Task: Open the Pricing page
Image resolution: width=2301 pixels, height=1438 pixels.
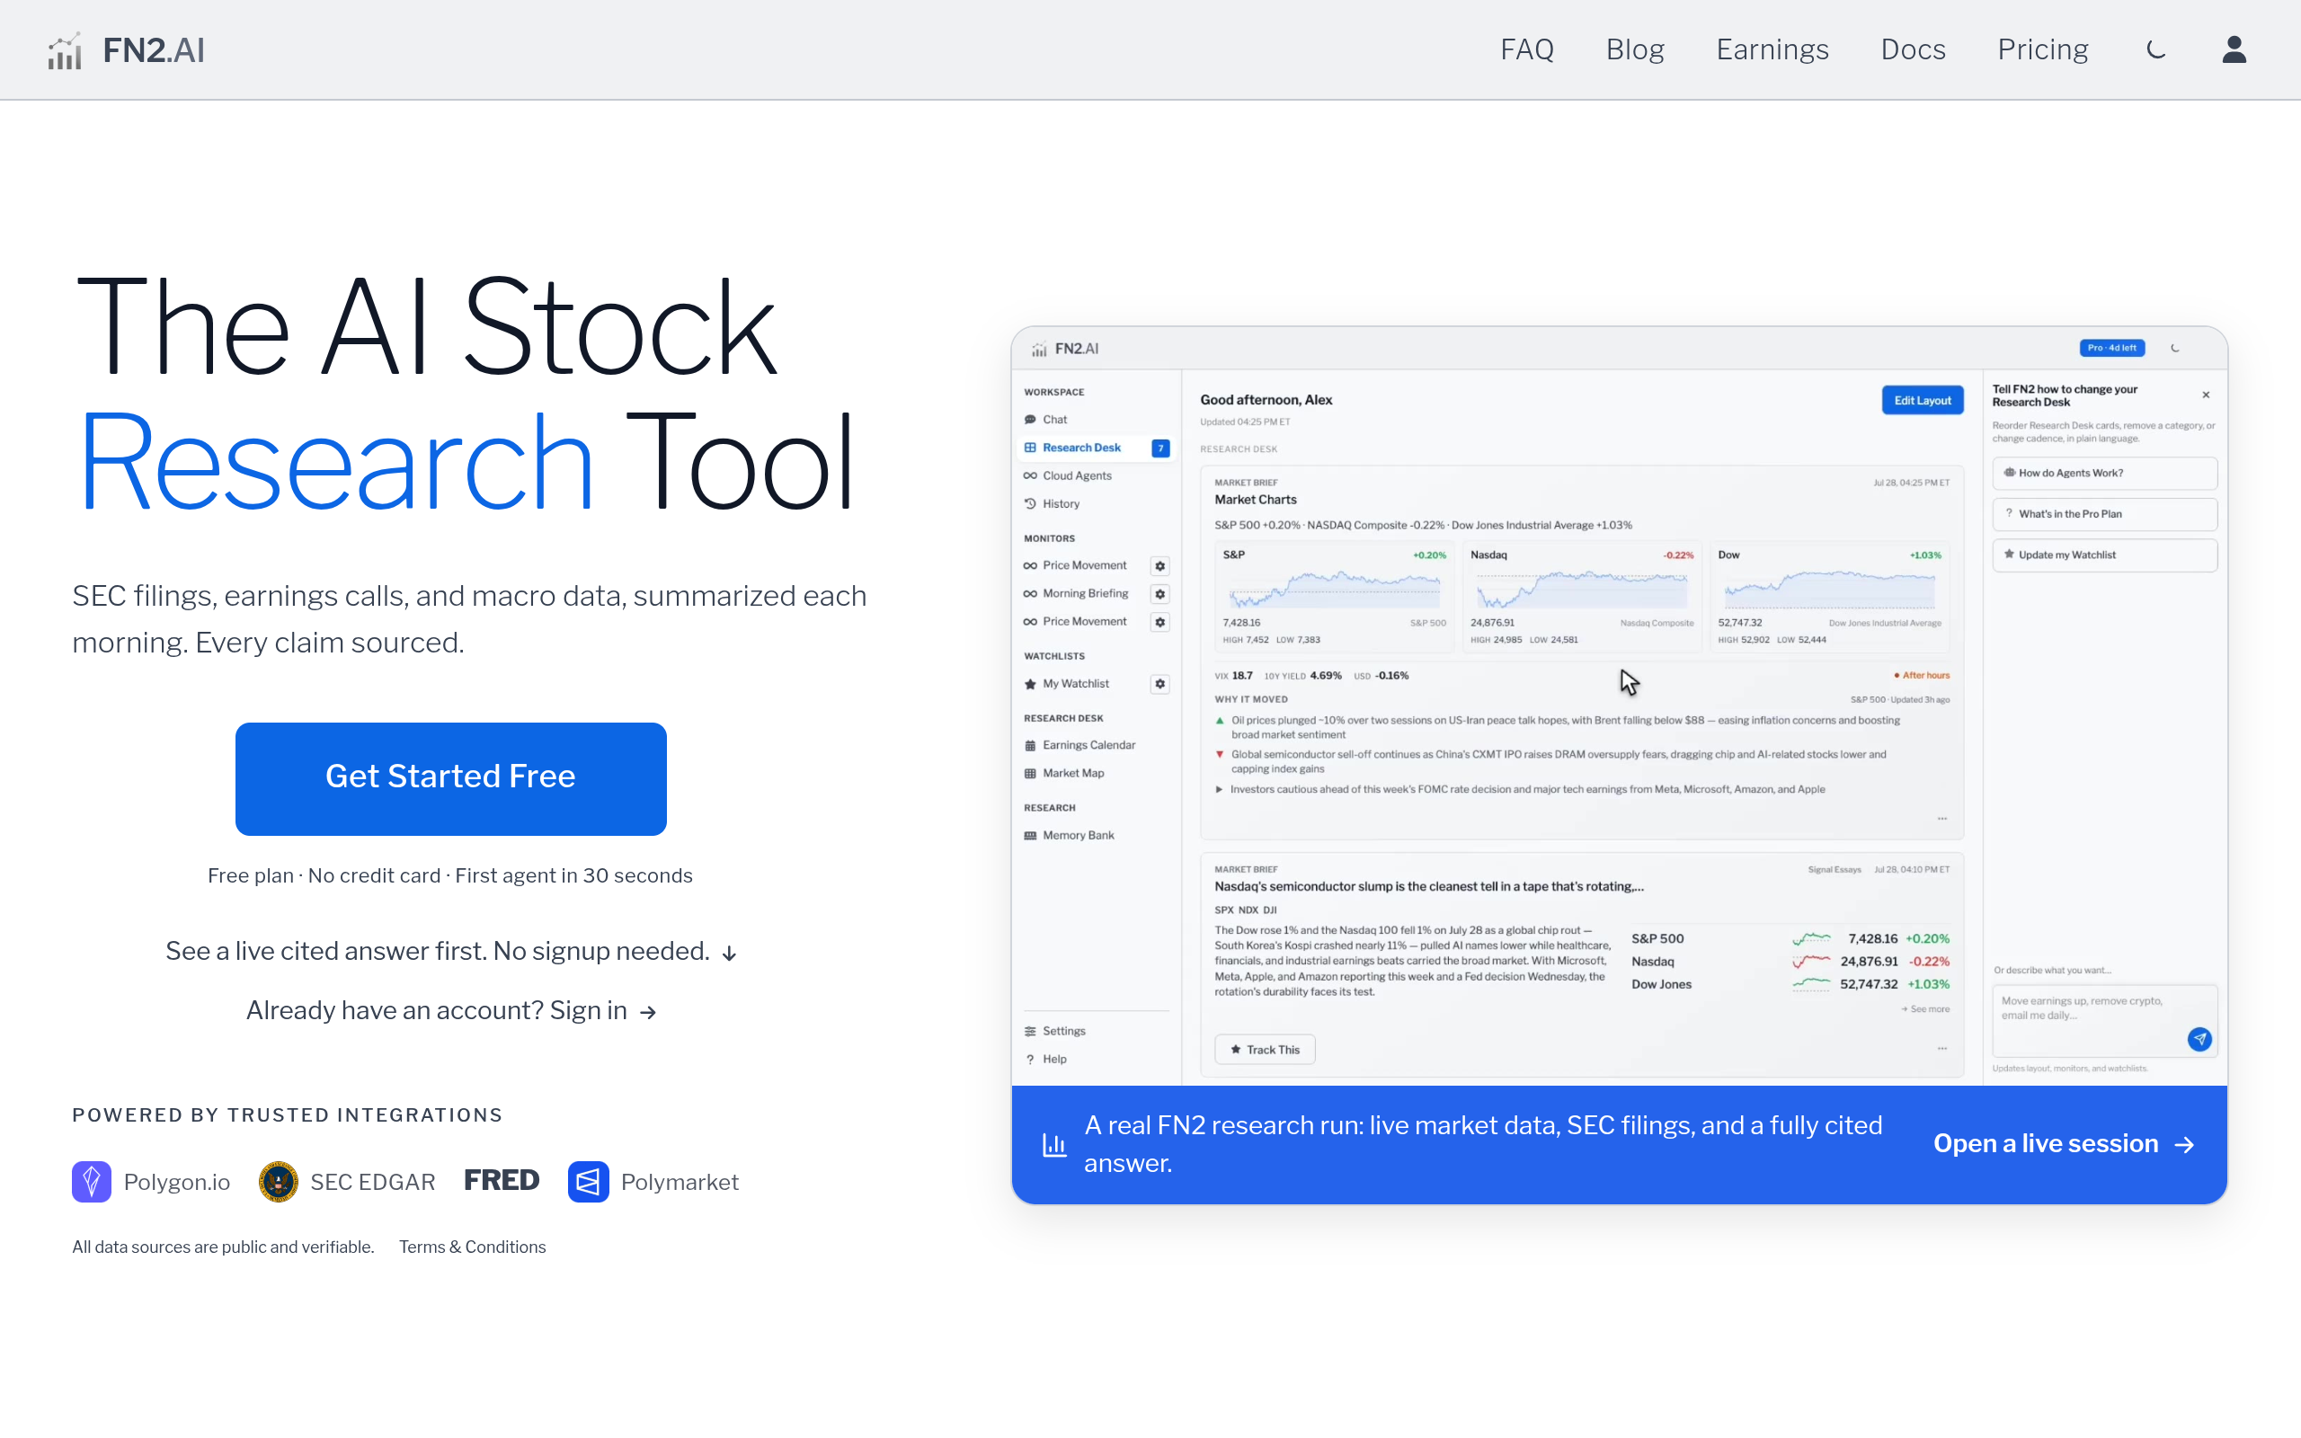Action: pyautogui.click(x=2042, y=49)
